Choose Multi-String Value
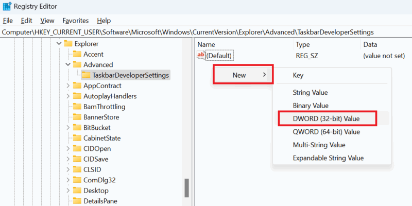412x206 pixels. 332,145
